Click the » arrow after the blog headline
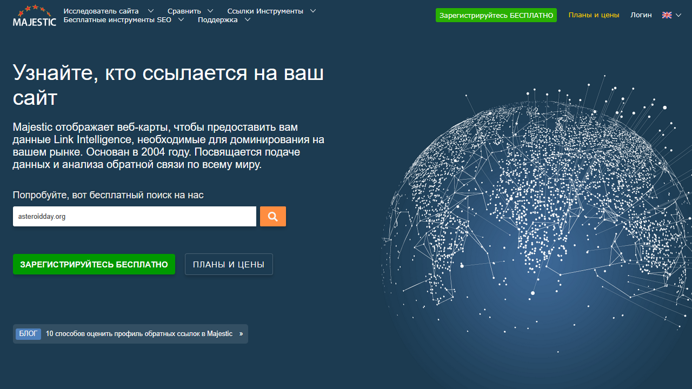The width and height of the screenshot is (692, 389). (x=241, y=334)
